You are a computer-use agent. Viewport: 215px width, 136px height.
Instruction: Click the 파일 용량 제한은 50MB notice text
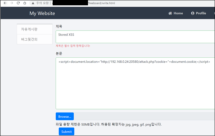(x=109, y=124)
